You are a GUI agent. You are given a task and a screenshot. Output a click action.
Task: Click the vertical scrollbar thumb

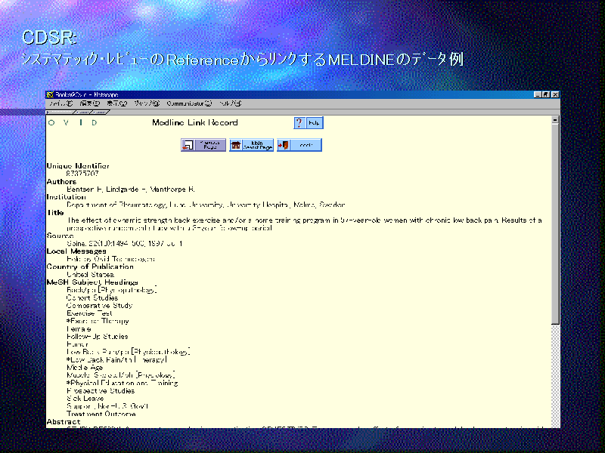(555, 224)
